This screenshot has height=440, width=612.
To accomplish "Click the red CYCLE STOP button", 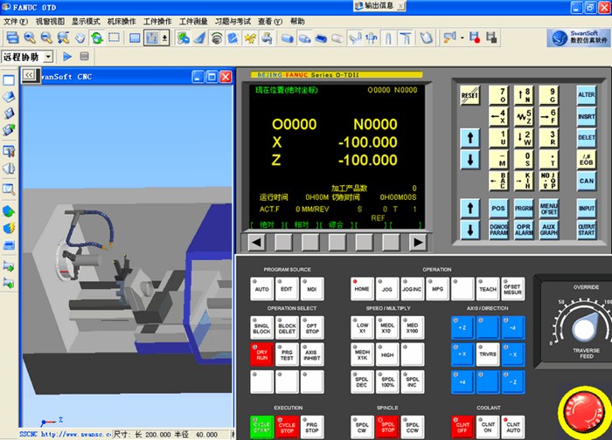I will [x=287, y=427].
